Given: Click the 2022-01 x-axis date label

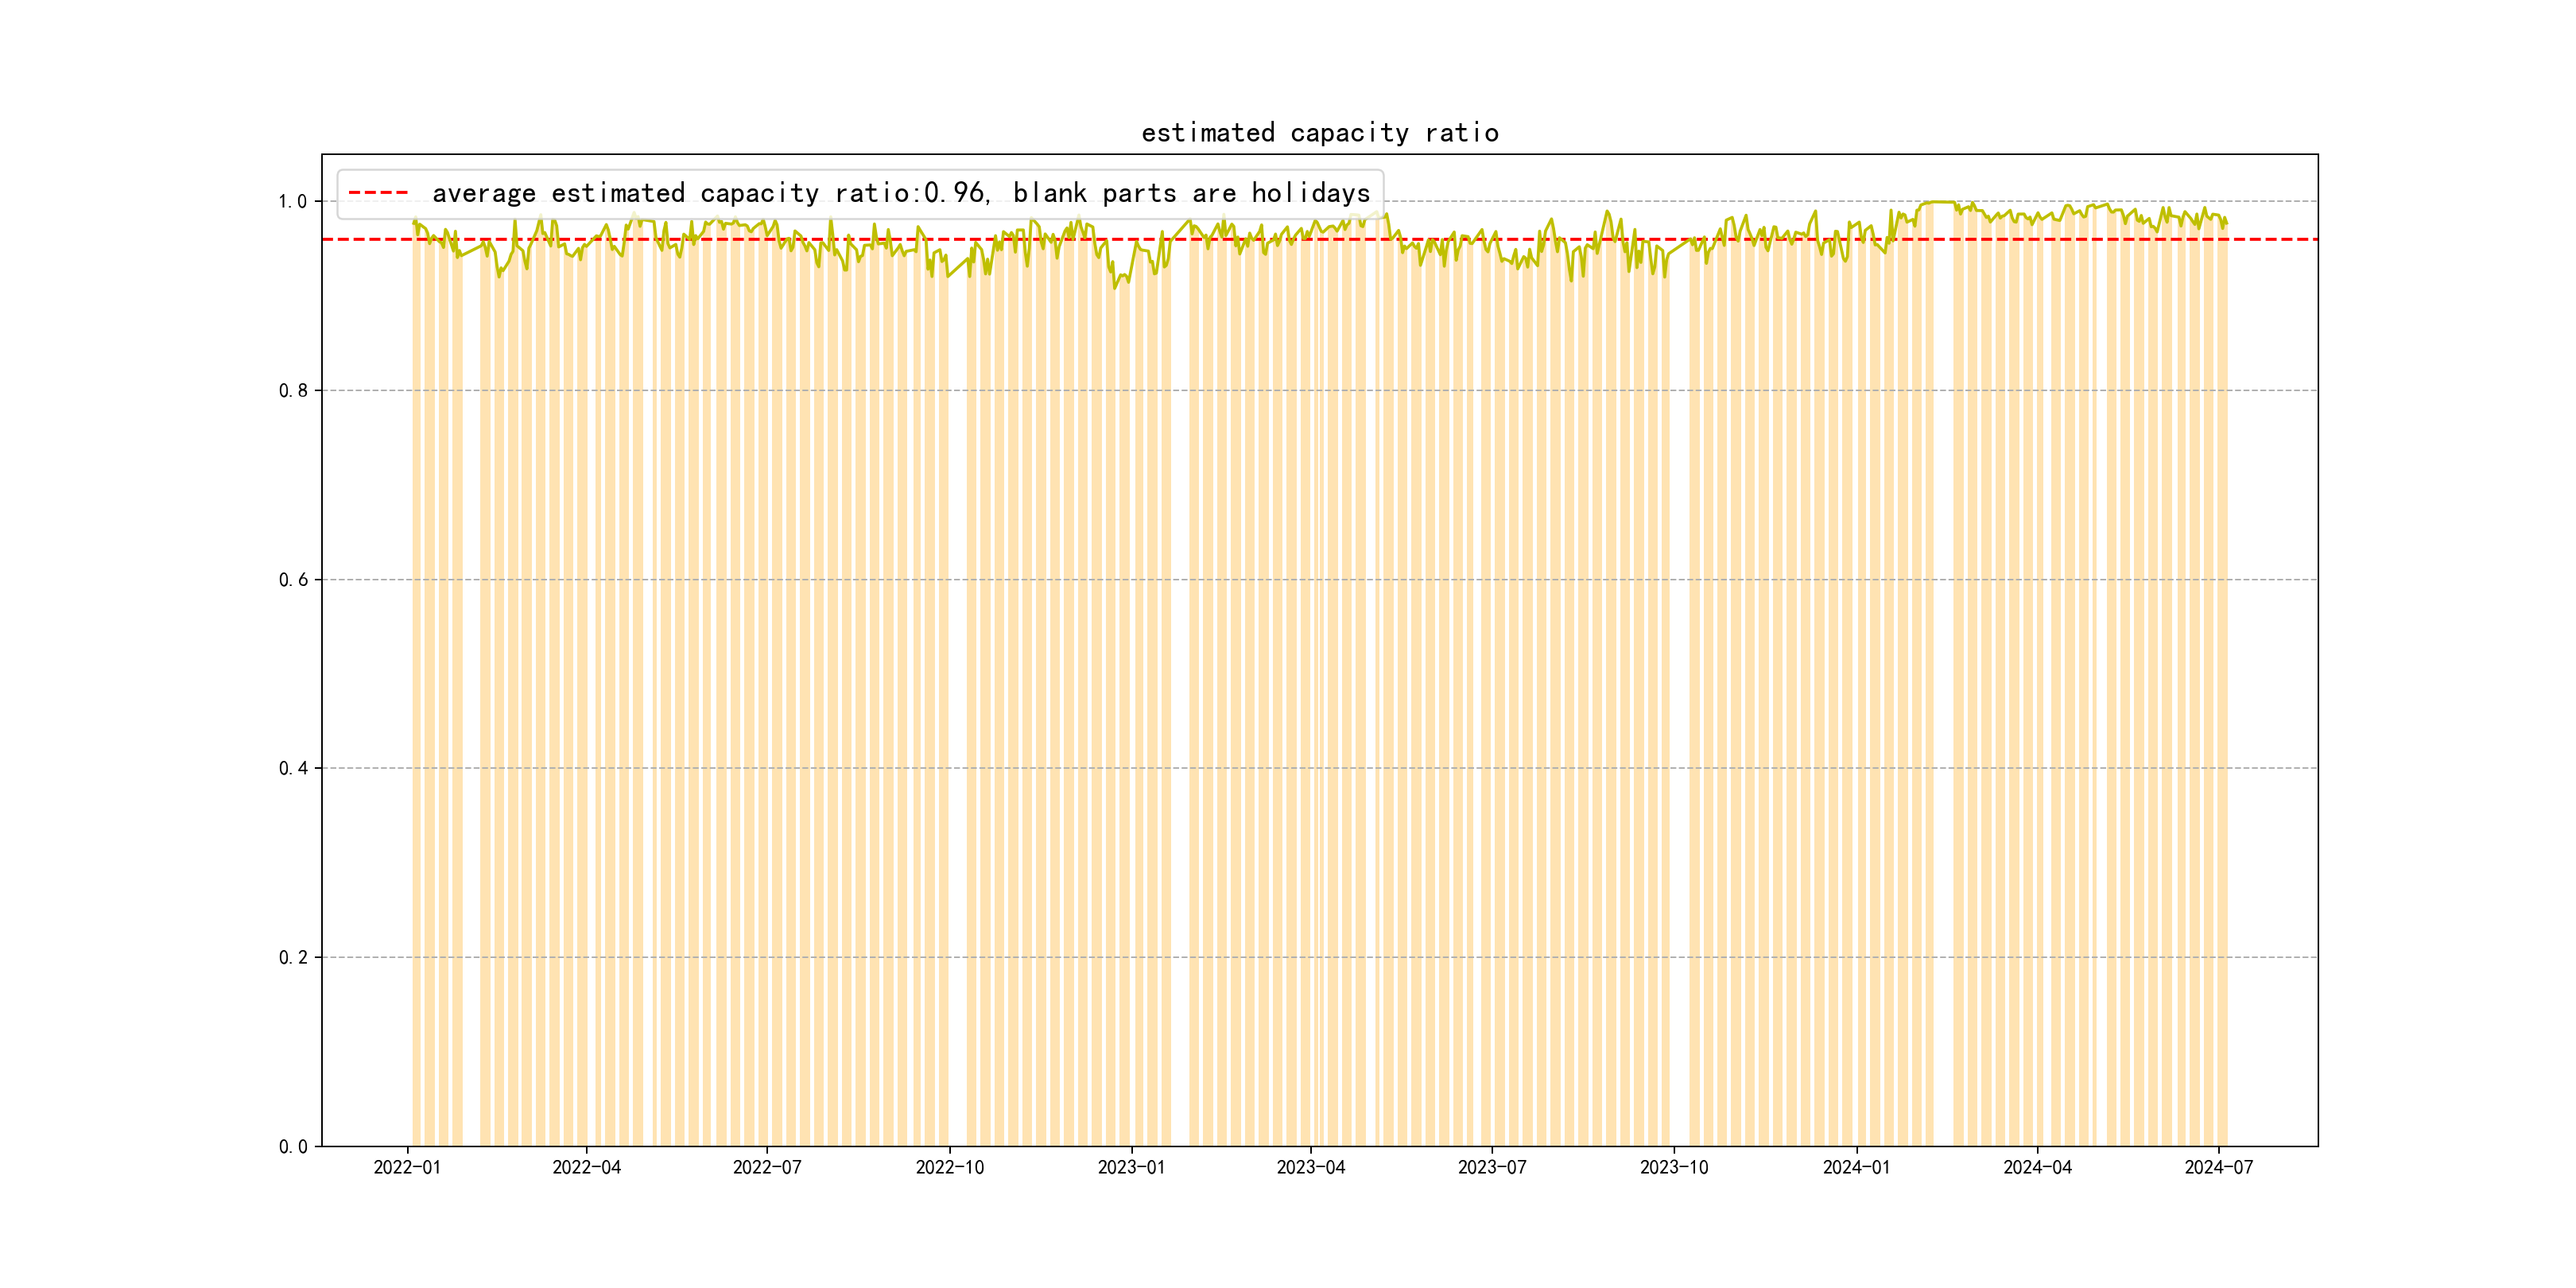Looking at the screenshot, I should [x=407, y=1167].
